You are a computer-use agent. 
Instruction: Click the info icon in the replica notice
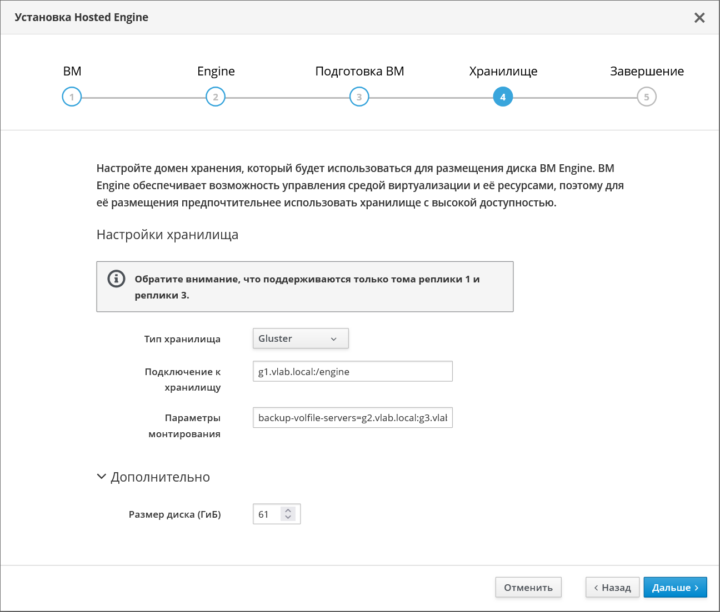coord(116,279)
